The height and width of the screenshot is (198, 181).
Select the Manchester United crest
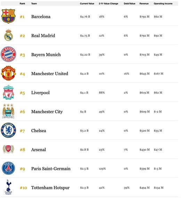point(8,73)
